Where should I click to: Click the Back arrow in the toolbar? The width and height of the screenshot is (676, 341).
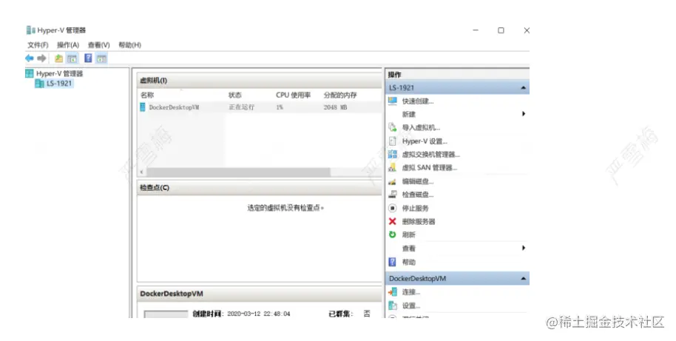(x=30, y=58)
